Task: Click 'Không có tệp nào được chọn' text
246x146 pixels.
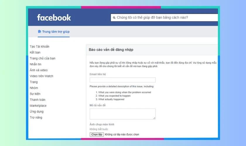Action: coord(122,134)
